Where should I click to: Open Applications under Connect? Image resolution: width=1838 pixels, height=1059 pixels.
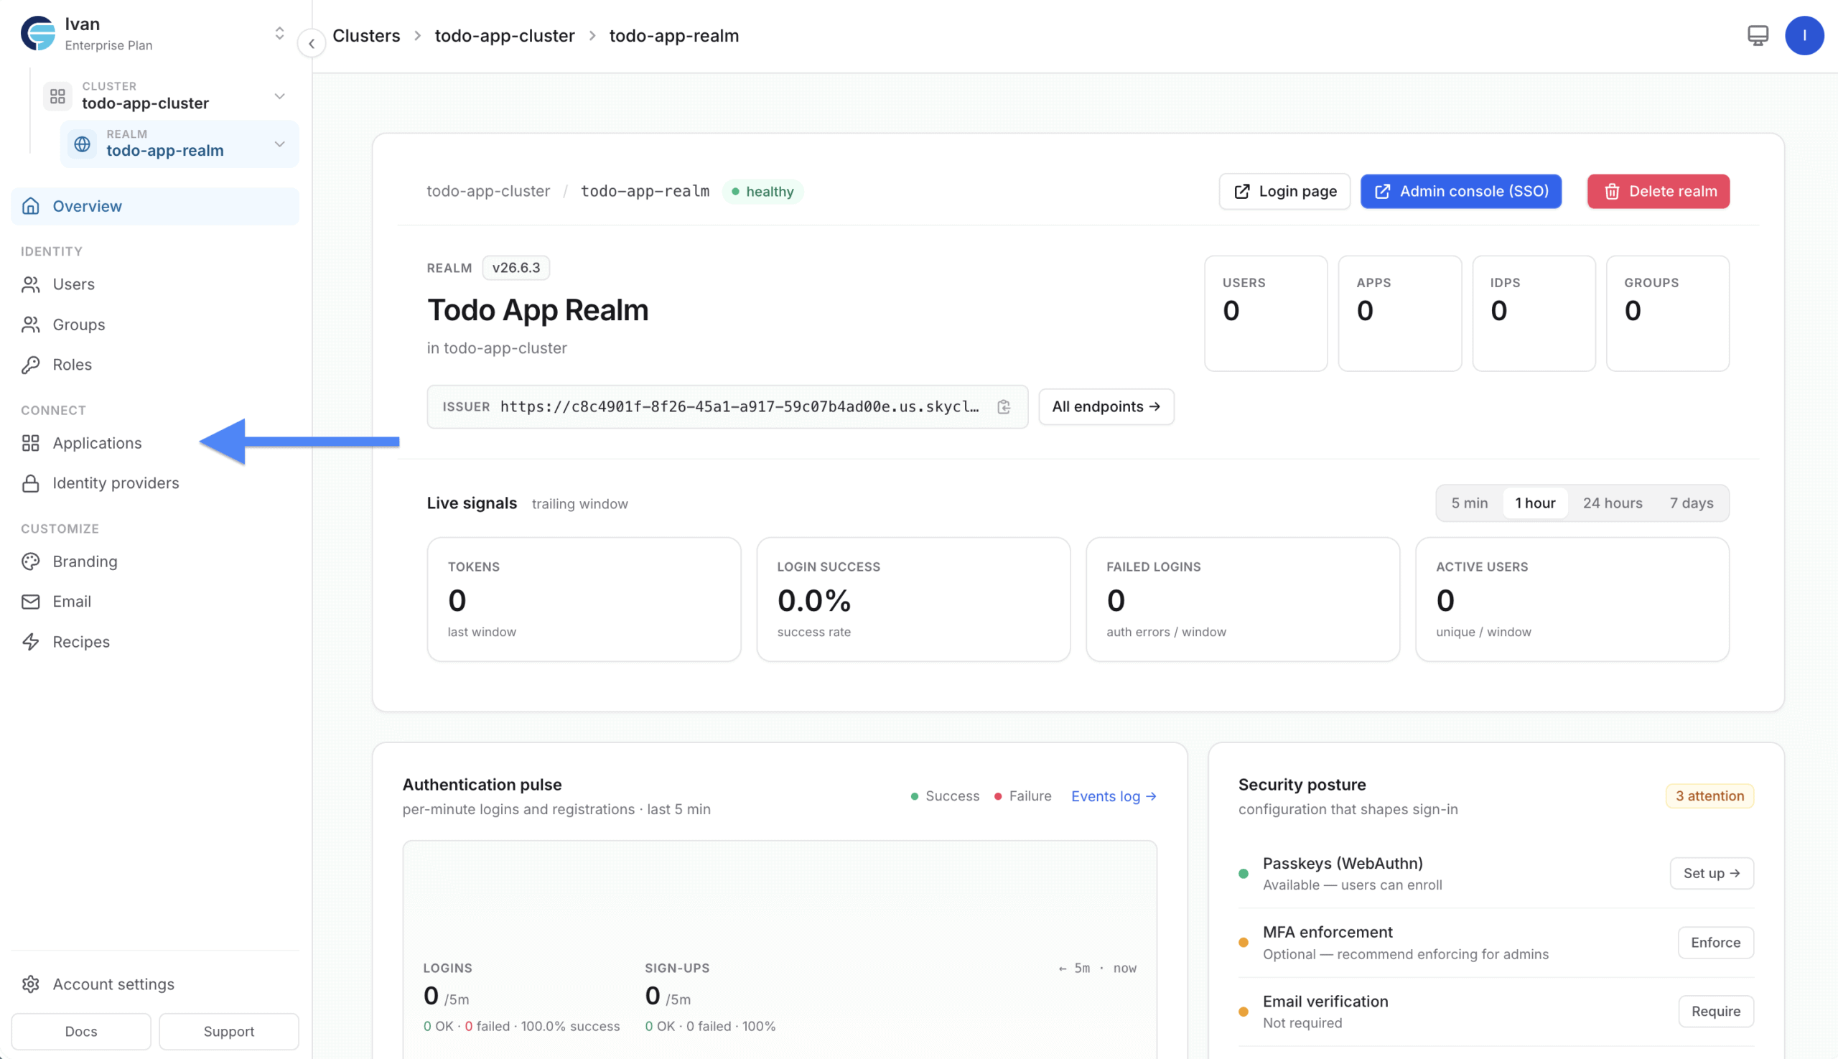155,443
